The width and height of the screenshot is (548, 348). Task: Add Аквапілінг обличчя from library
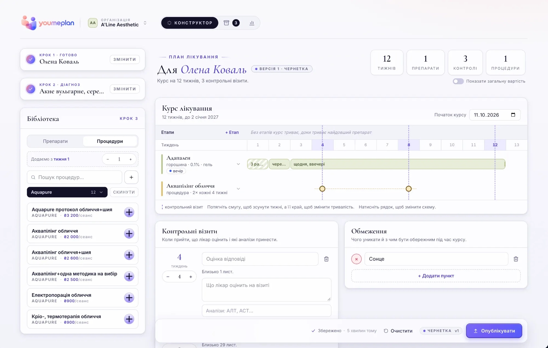click(x=129, y=234)
